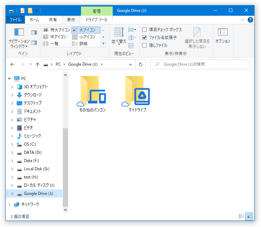Select ピクチャ in navigation pane

[30, 120]
